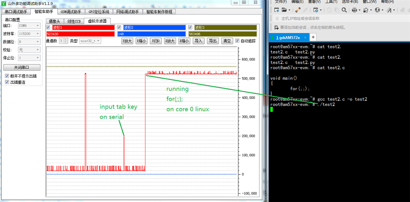Screen dimensions: 410x202
Task: Switch to the 线性CCD sub-tab
Action: coord(74,21)
